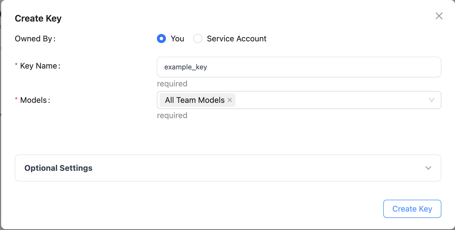Click the Owned By label

tap(35, 39)
